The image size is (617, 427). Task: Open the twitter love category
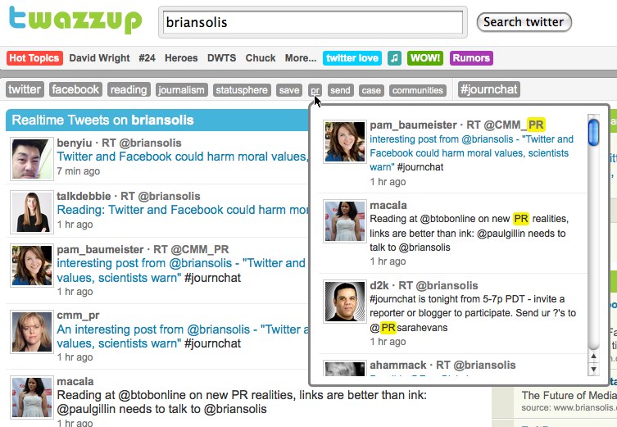coord(352,58)
